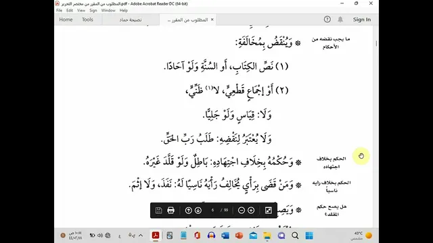The image size is (433, 243).
Task: Open File Explorer from the taskbar
Action: click(x=267, y=236)
